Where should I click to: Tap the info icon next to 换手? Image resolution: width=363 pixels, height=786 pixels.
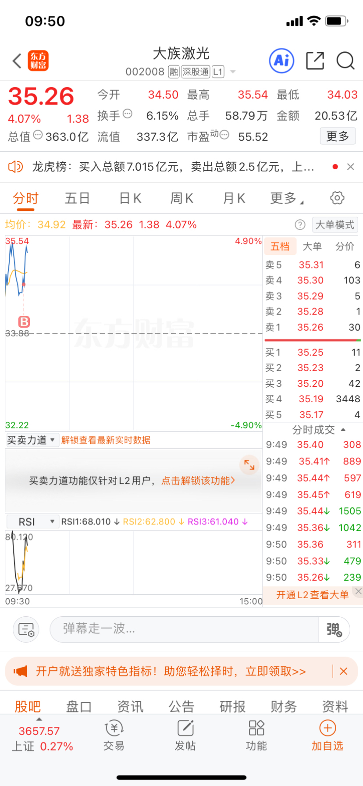click(x=128, y=114)
